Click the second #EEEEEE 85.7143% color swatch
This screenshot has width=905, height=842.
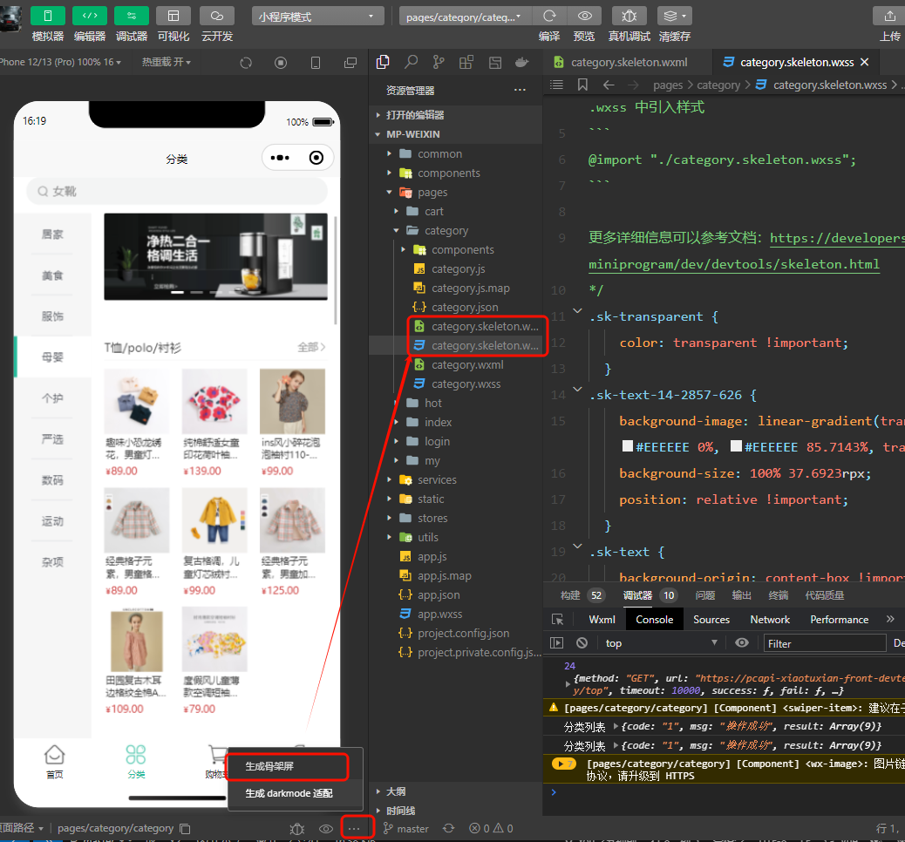click(x=736, y=445)
